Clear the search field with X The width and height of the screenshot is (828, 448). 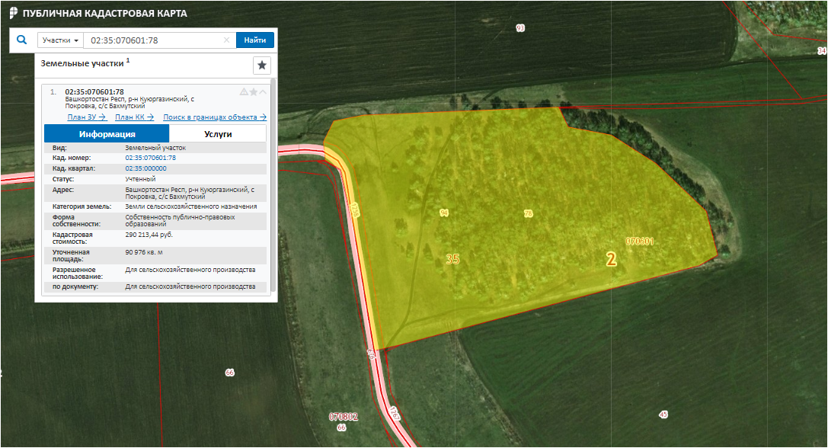(x=226, y=40)
